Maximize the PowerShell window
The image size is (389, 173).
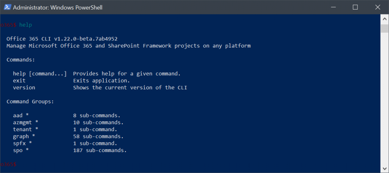point(355,7)
